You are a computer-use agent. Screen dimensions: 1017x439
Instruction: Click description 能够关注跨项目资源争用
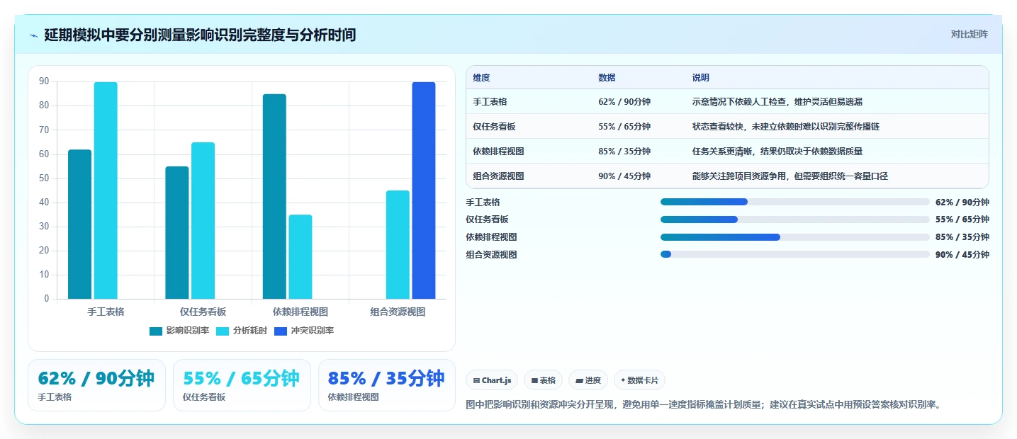pyautogui.click(x=790, y=176)
